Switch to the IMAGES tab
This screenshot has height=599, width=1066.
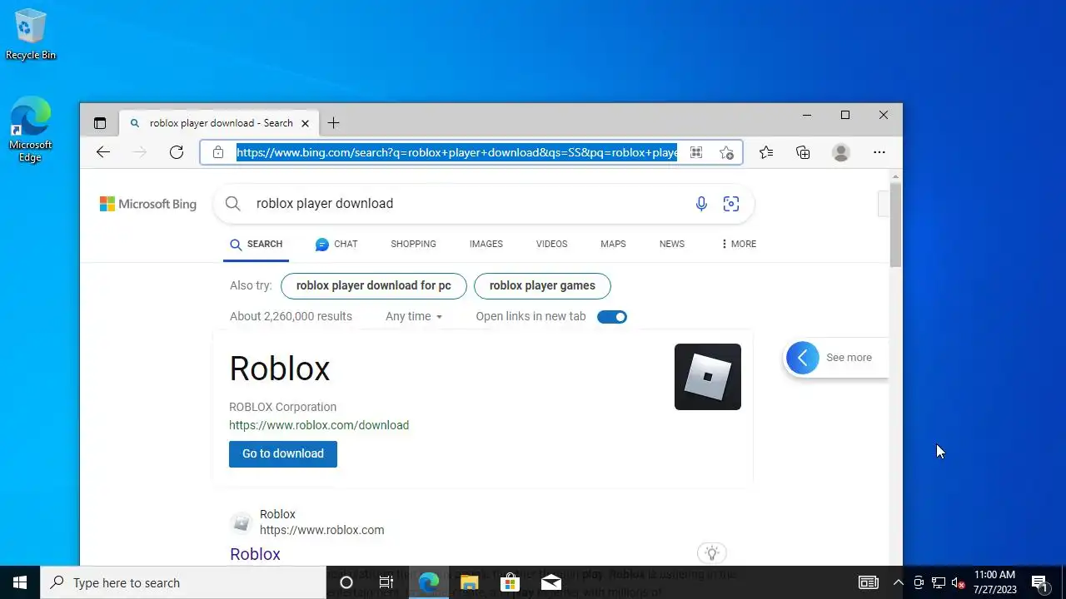pos(486,244)
